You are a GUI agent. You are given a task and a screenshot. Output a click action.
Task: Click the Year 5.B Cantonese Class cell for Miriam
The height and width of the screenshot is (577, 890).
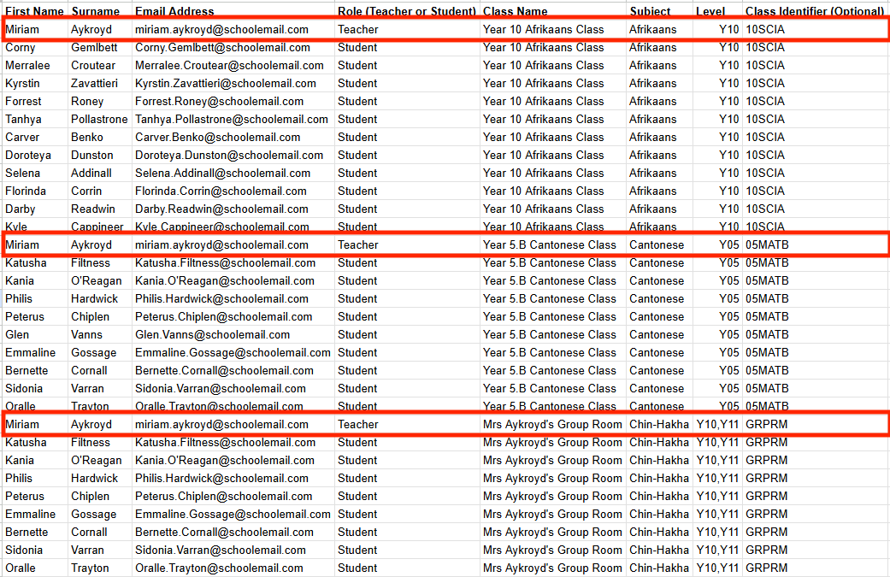click(x=553, y=245)
